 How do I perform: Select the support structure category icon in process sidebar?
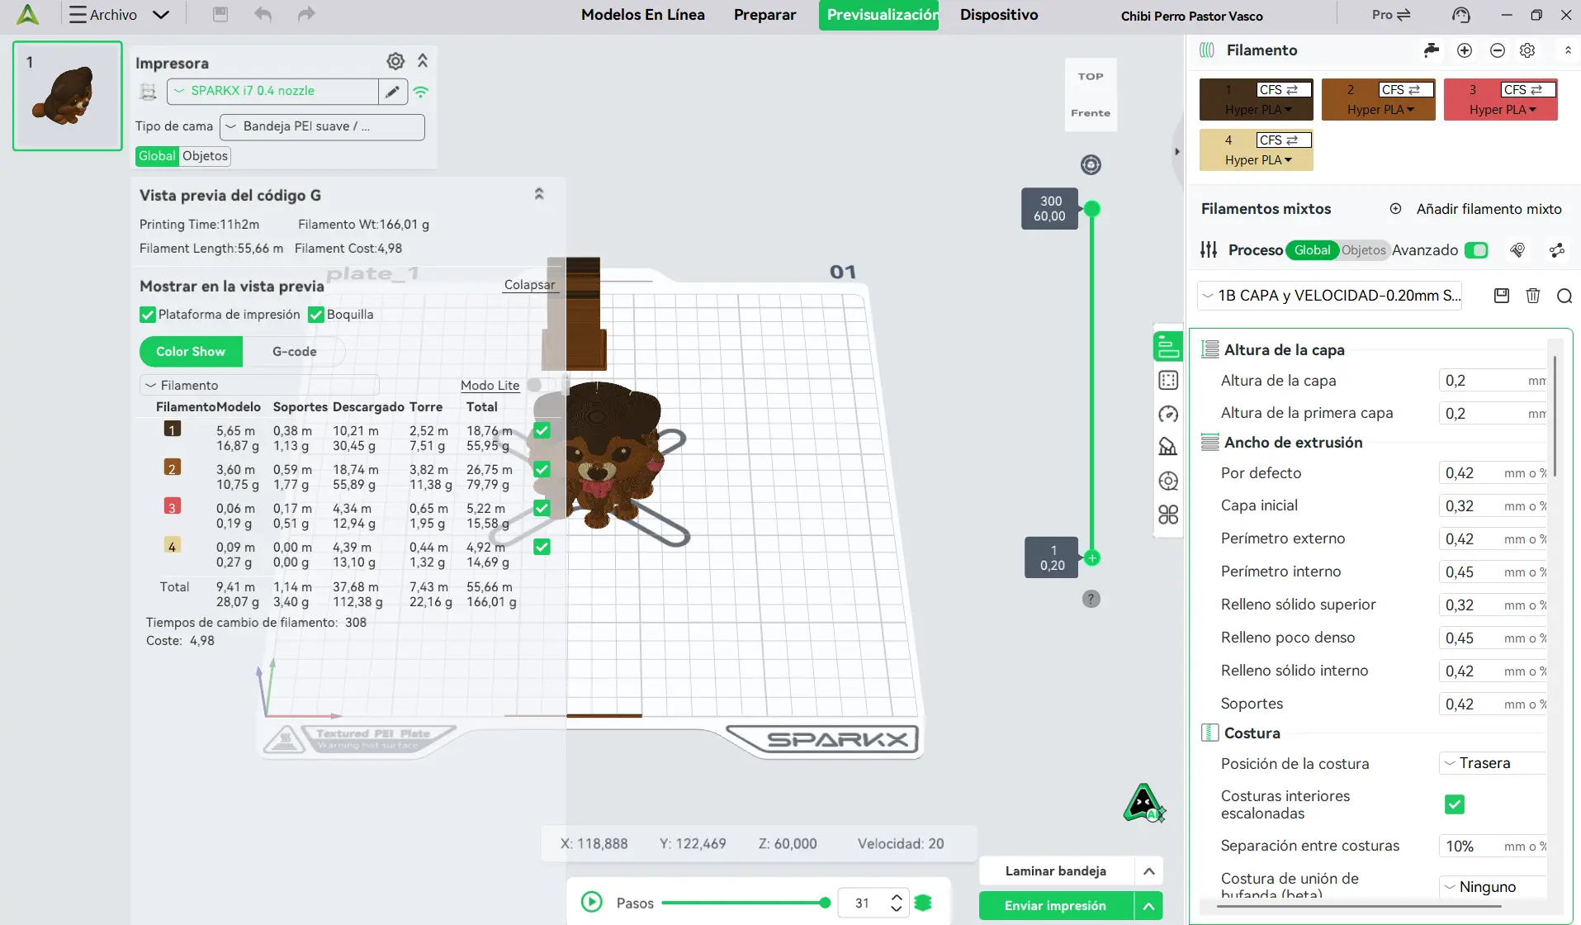coord(1168,447)
